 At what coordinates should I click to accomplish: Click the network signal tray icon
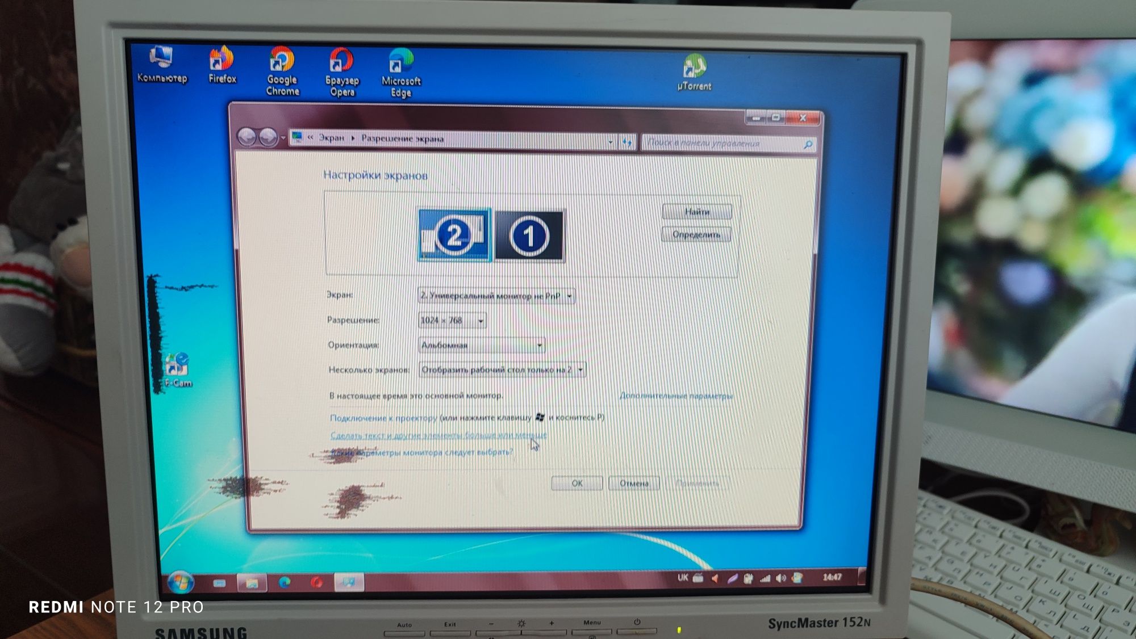765,578
